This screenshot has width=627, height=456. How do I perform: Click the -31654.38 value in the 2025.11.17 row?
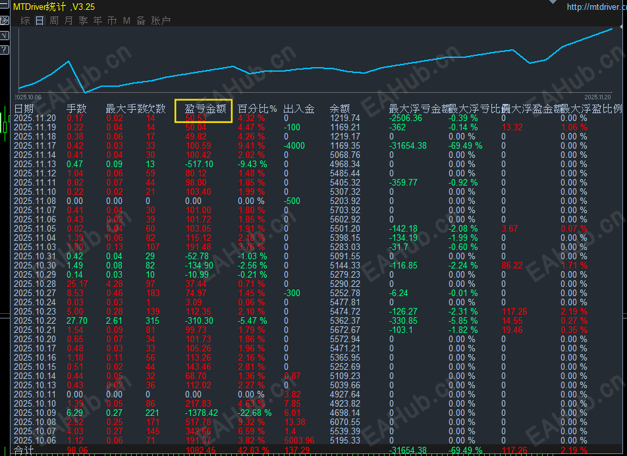point(408,146)
